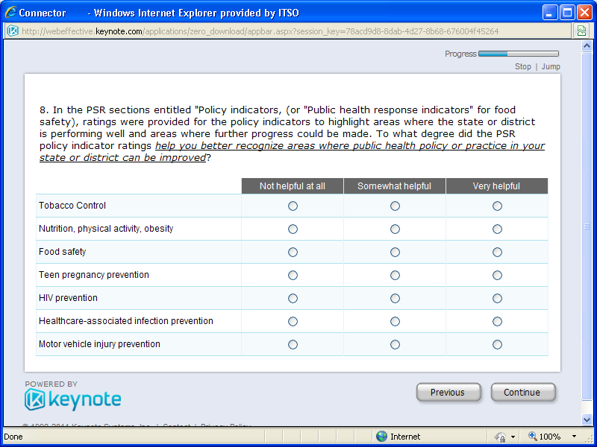The height and width of the screenshot is (447, 597).
Task: Pick 'Not helpful at all' for HIV prevention
Action: pyautogui.click(x=293, y=299)
